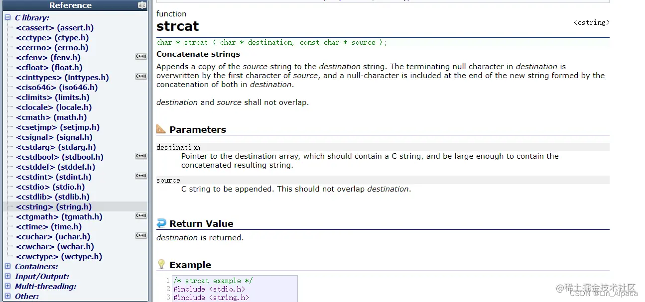Click C++11 badge next to ctgmath
Viewport: 645px width, 302px height.
(141, 216)
